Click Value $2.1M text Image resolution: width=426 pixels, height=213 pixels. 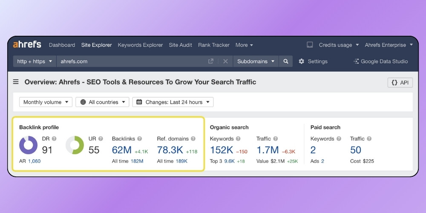point(271,161)
